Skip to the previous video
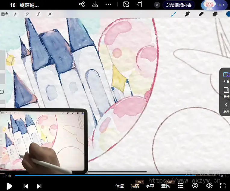This screenshot has width=230, height=191. (x=26, y=186)
